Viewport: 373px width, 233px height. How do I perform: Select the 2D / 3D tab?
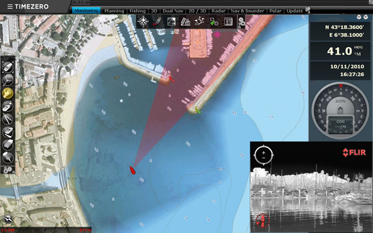click(x=197, y=11)
